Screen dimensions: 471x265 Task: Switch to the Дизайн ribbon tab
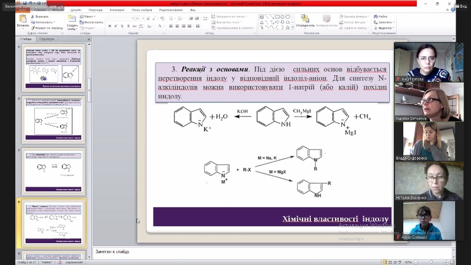pos(75,10)
